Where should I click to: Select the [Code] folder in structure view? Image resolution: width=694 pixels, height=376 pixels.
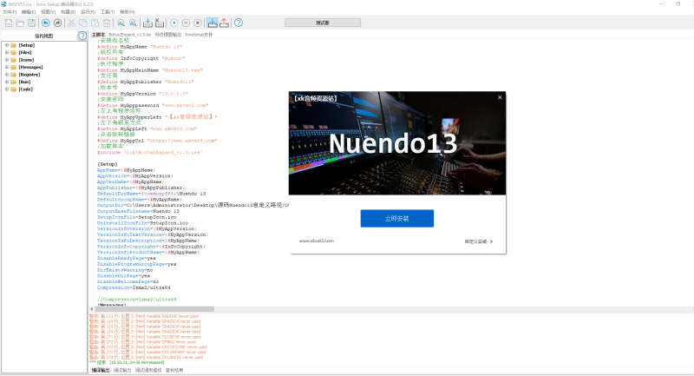22,89
